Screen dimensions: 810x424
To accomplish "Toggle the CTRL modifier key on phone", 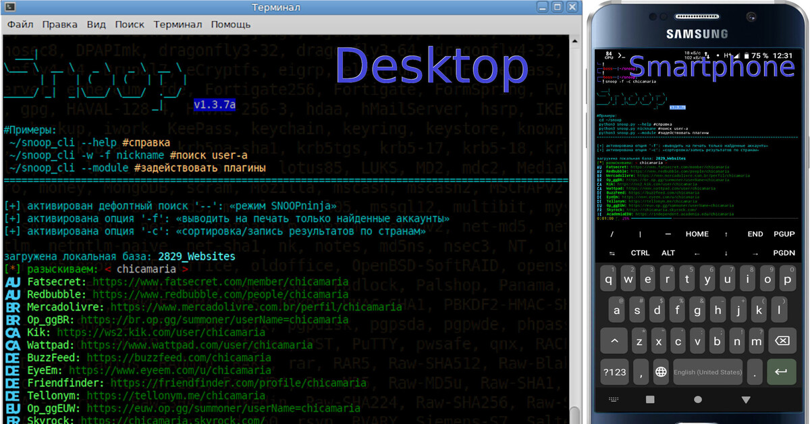I will pos(640,253).
